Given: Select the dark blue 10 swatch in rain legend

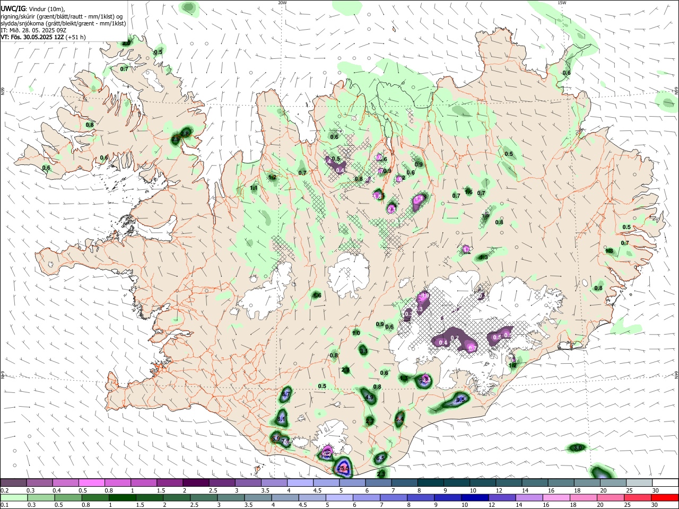Looking at the screenshot, I should pyautogui.click(x=474, y=498).
